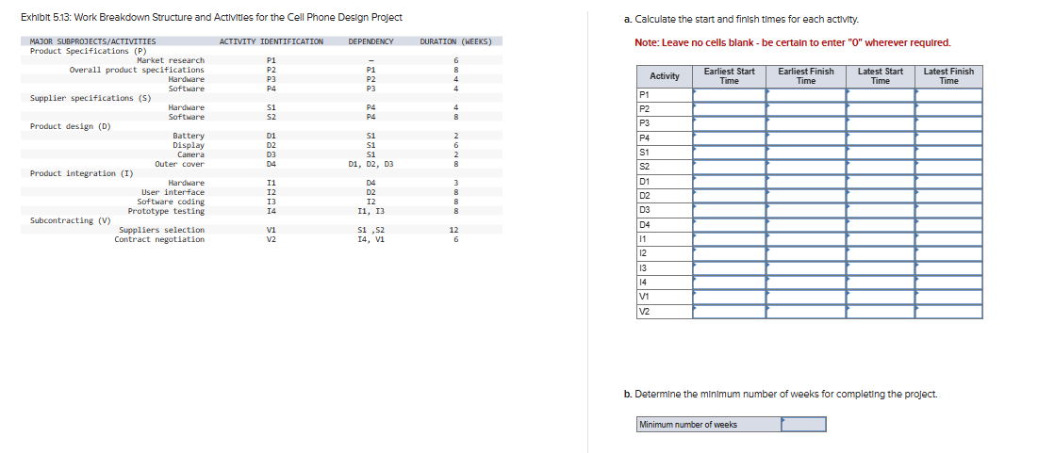Viewport: 1038px width, 453px height.
Task: Click the Earliest Finish Time cell for I2
Action: coord(806,254)
